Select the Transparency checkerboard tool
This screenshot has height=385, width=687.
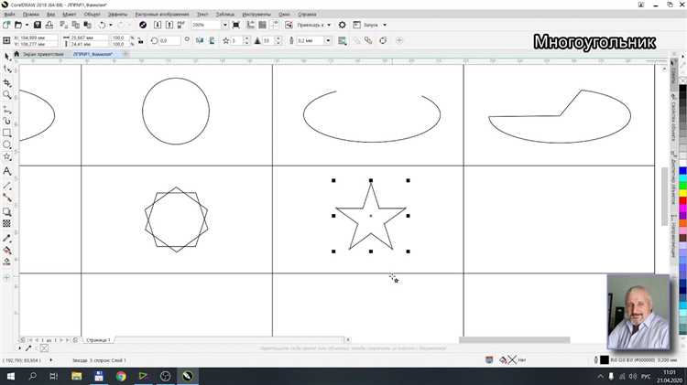(7, 222)
